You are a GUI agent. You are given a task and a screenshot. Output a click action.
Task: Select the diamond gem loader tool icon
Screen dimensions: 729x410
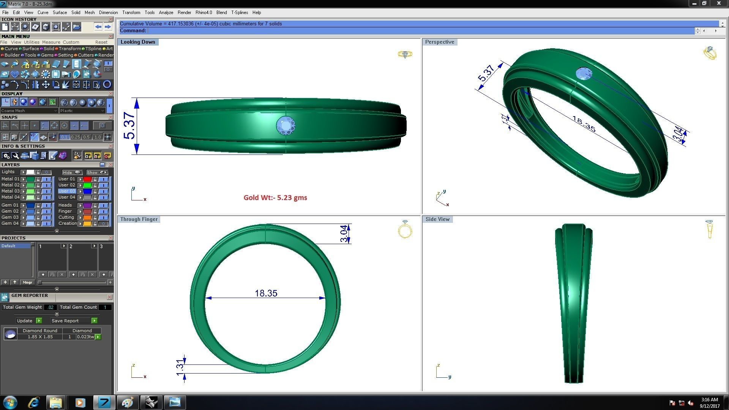coord(15,74)
